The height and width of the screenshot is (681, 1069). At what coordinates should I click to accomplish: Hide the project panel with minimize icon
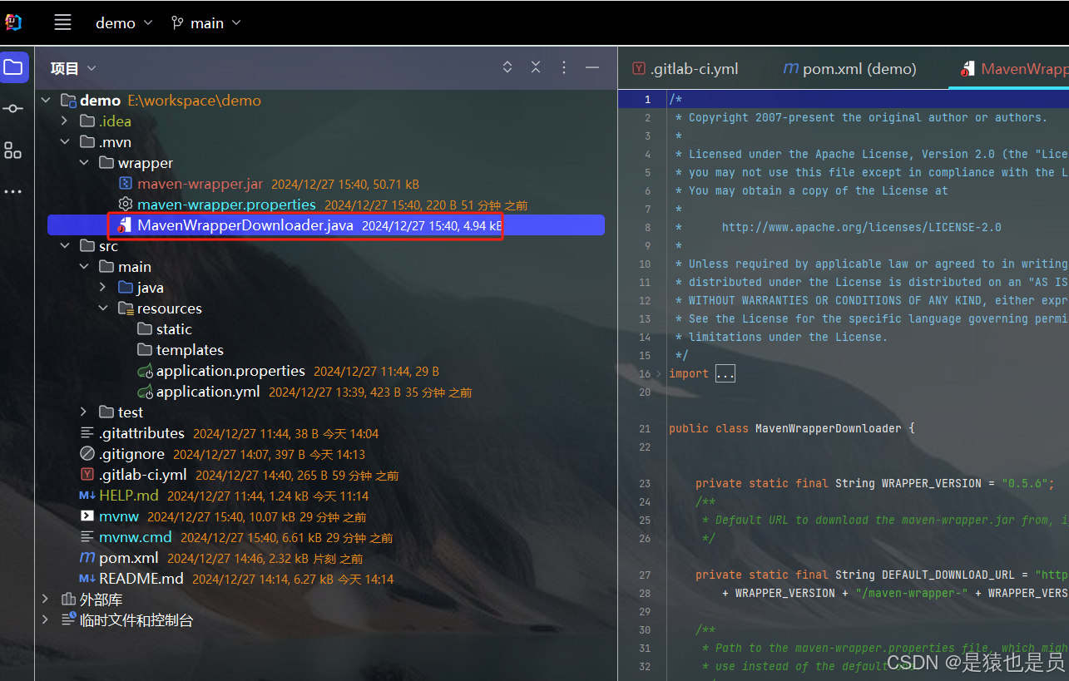click(x=592, y=67)
